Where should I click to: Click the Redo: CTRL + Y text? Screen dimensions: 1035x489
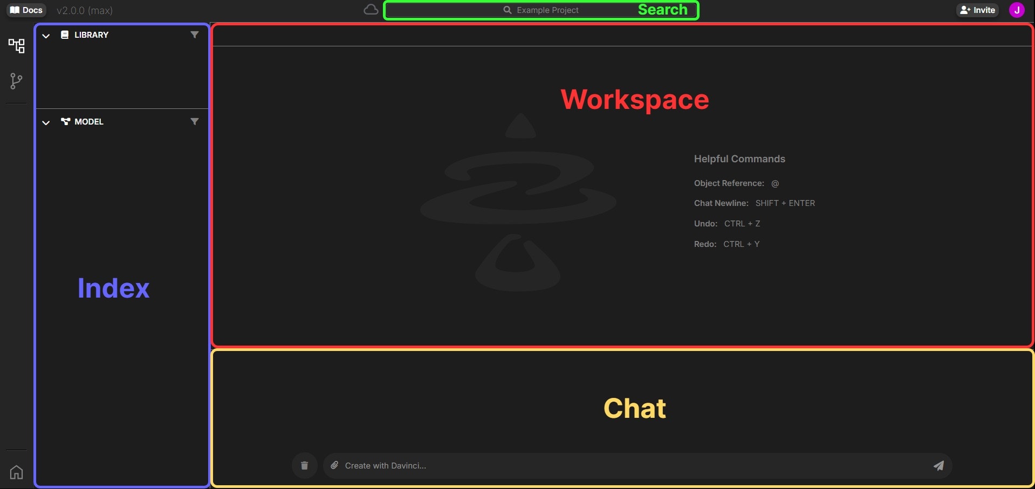[726, 244]
